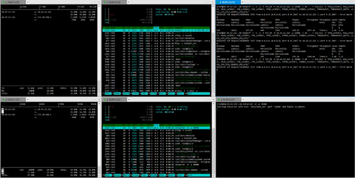The image size is (355, 178).
Task: Click the 10.29.12.212 destination row in 10.29.12.222 iftop
Action: pos(49,109)
